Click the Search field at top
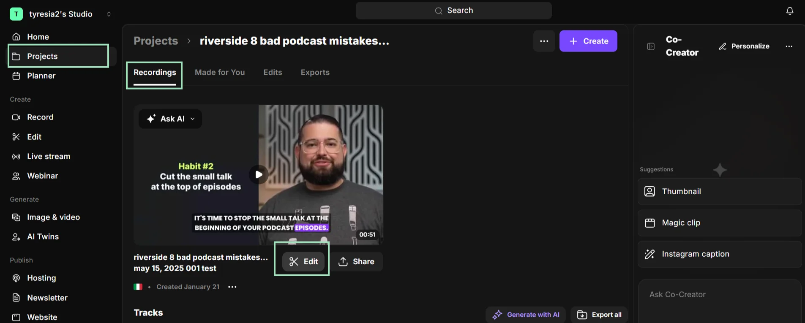This screenshot has height=323, width=805. coord(453,11)
